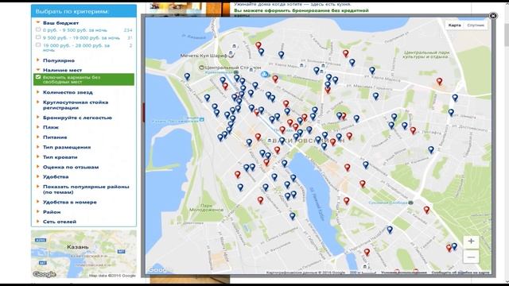
Task: Open the lone red pin to the right of Суконная слобода
Action: [x=426, y=210]
